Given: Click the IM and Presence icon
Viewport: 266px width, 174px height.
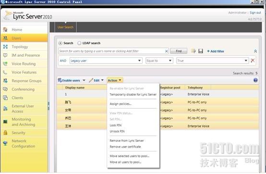Looking at the screenshot, I should pos(5,55).
